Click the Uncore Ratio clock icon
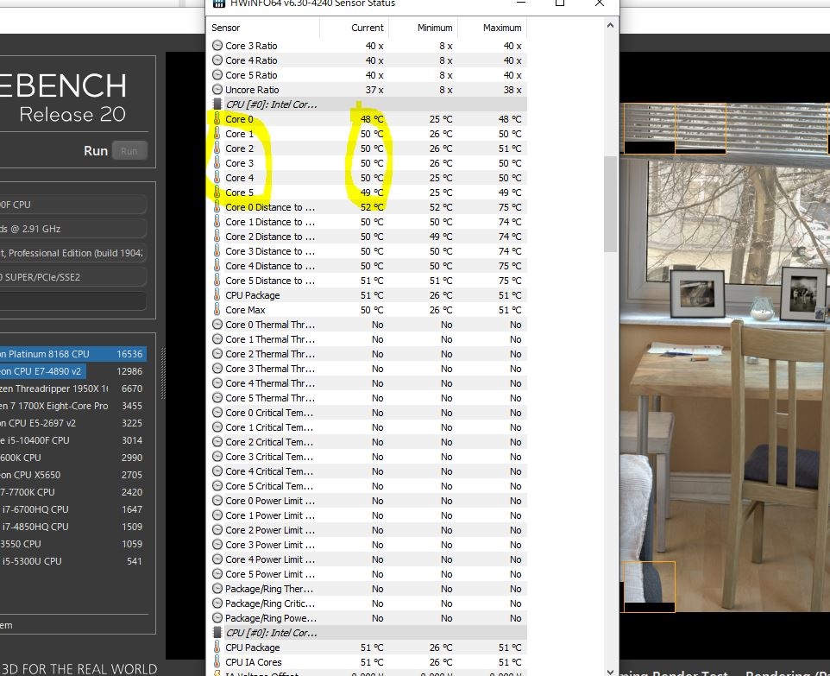 217,90
